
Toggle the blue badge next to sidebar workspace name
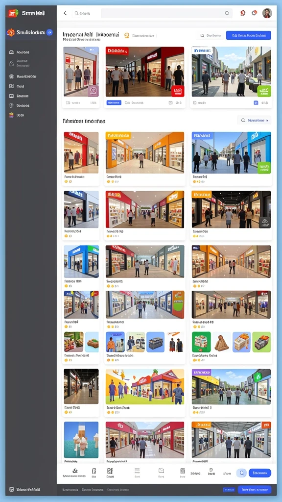[49, 32]
